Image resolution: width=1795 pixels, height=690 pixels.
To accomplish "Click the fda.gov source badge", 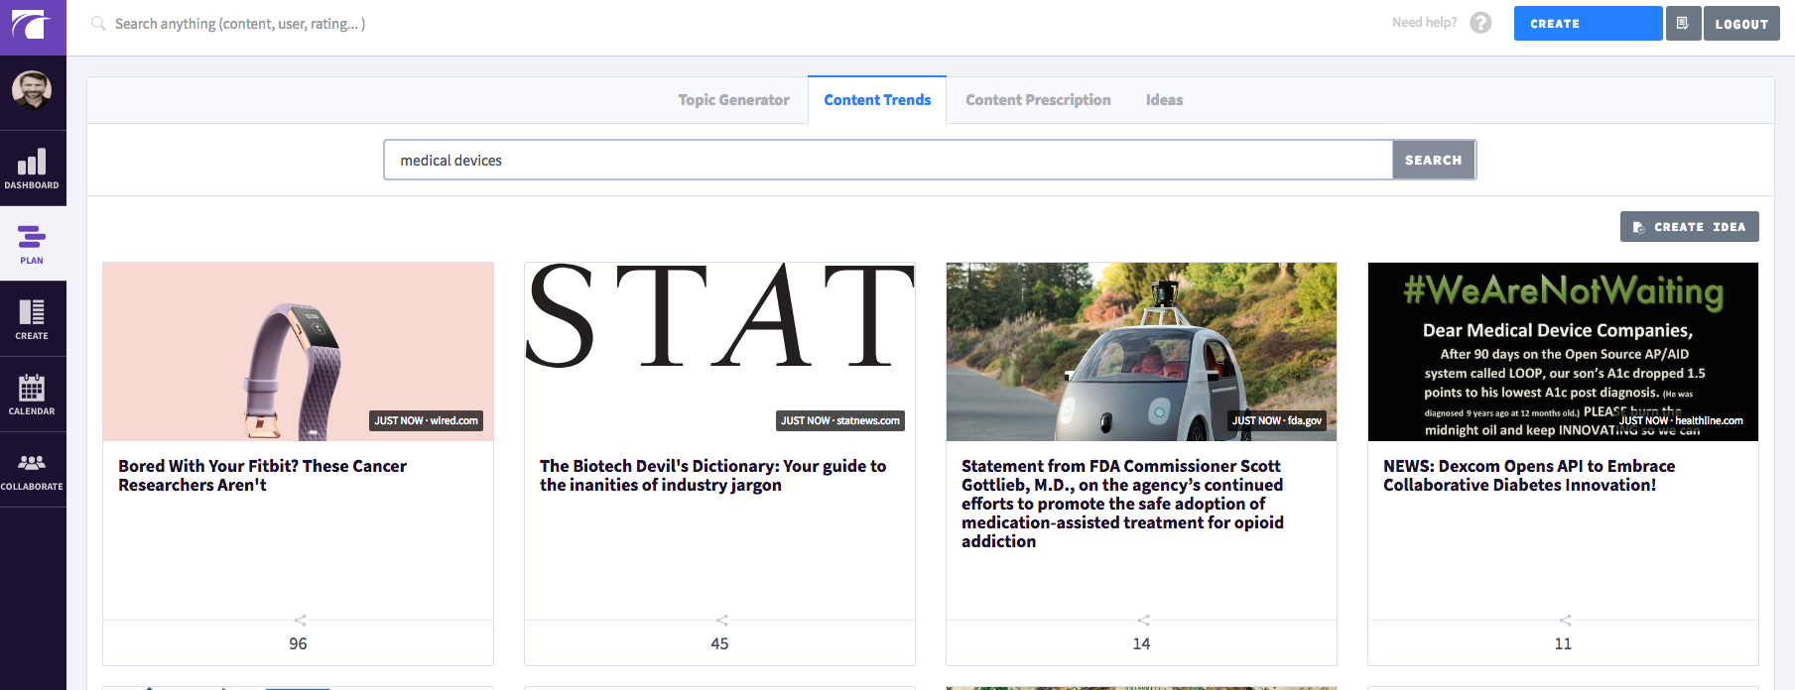I will [1277, 421].
